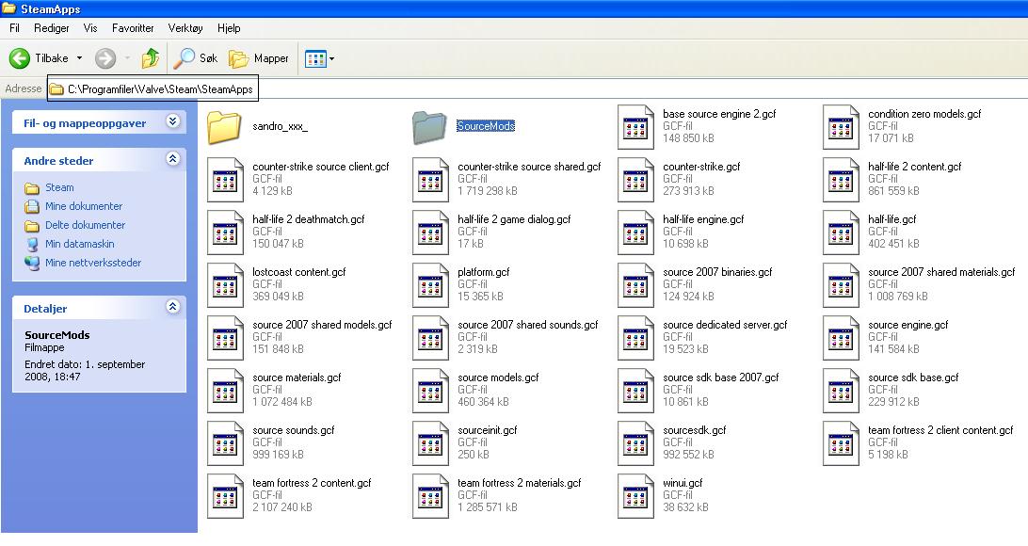
Task: Click the source sounds.gcf filename
Action: (293, 430)
